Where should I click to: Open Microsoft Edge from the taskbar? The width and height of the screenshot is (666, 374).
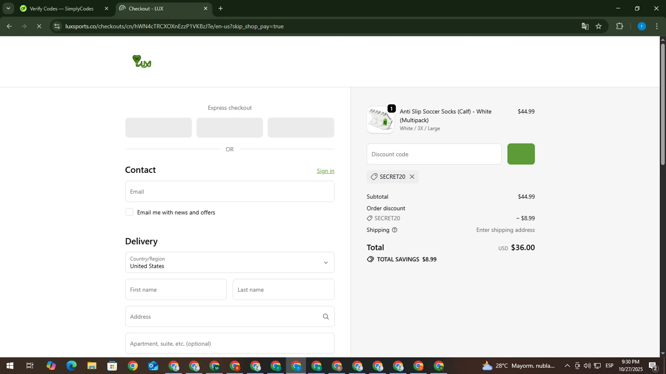pos(71,366)
